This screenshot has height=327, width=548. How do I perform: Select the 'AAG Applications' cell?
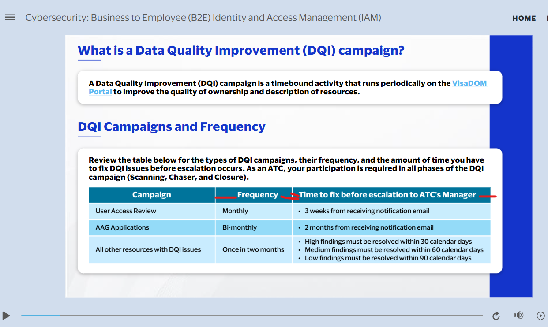tap(152, 228)
